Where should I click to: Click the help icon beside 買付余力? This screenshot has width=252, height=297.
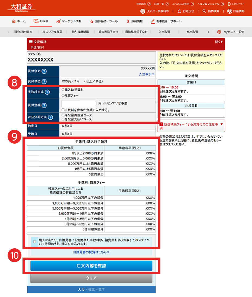pyautogui.click(x=44, y=71)
